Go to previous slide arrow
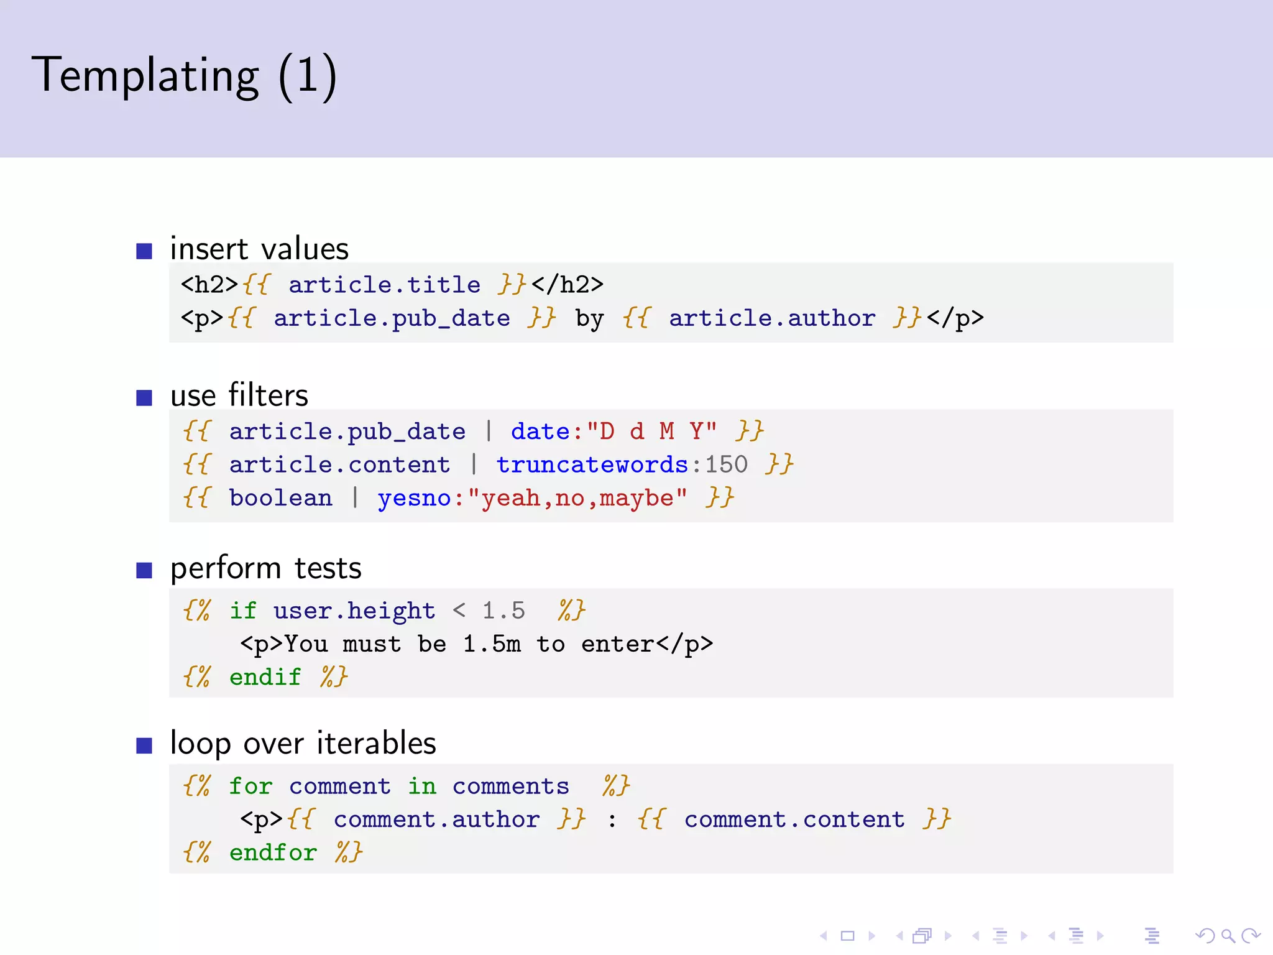The width and height of the screenshot is (1273, 955). pyautogui.click(x=824, y=936)
